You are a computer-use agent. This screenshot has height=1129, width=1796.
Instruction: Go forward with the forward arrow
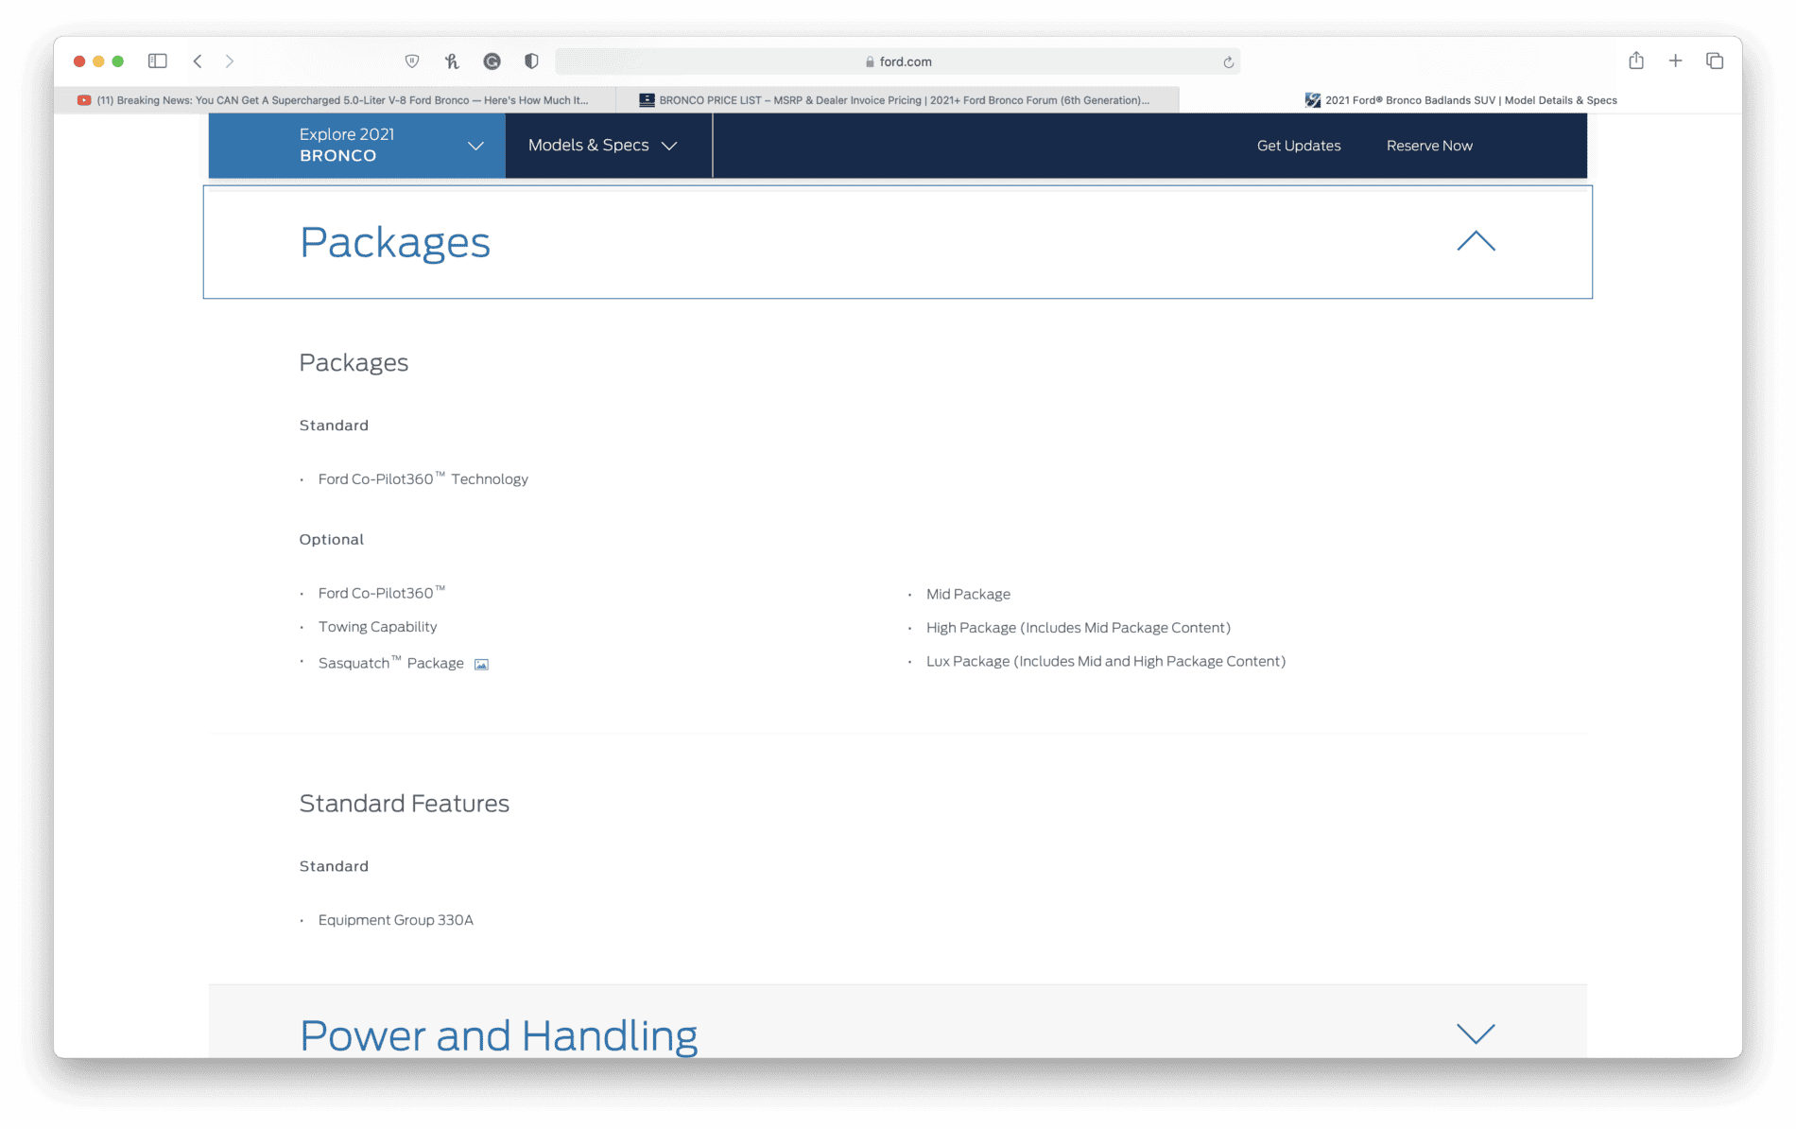(230, 61)
